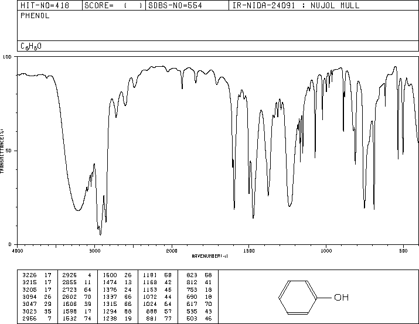Select peak value 3205 in the table
419x324 pixels.
[29, 289]
